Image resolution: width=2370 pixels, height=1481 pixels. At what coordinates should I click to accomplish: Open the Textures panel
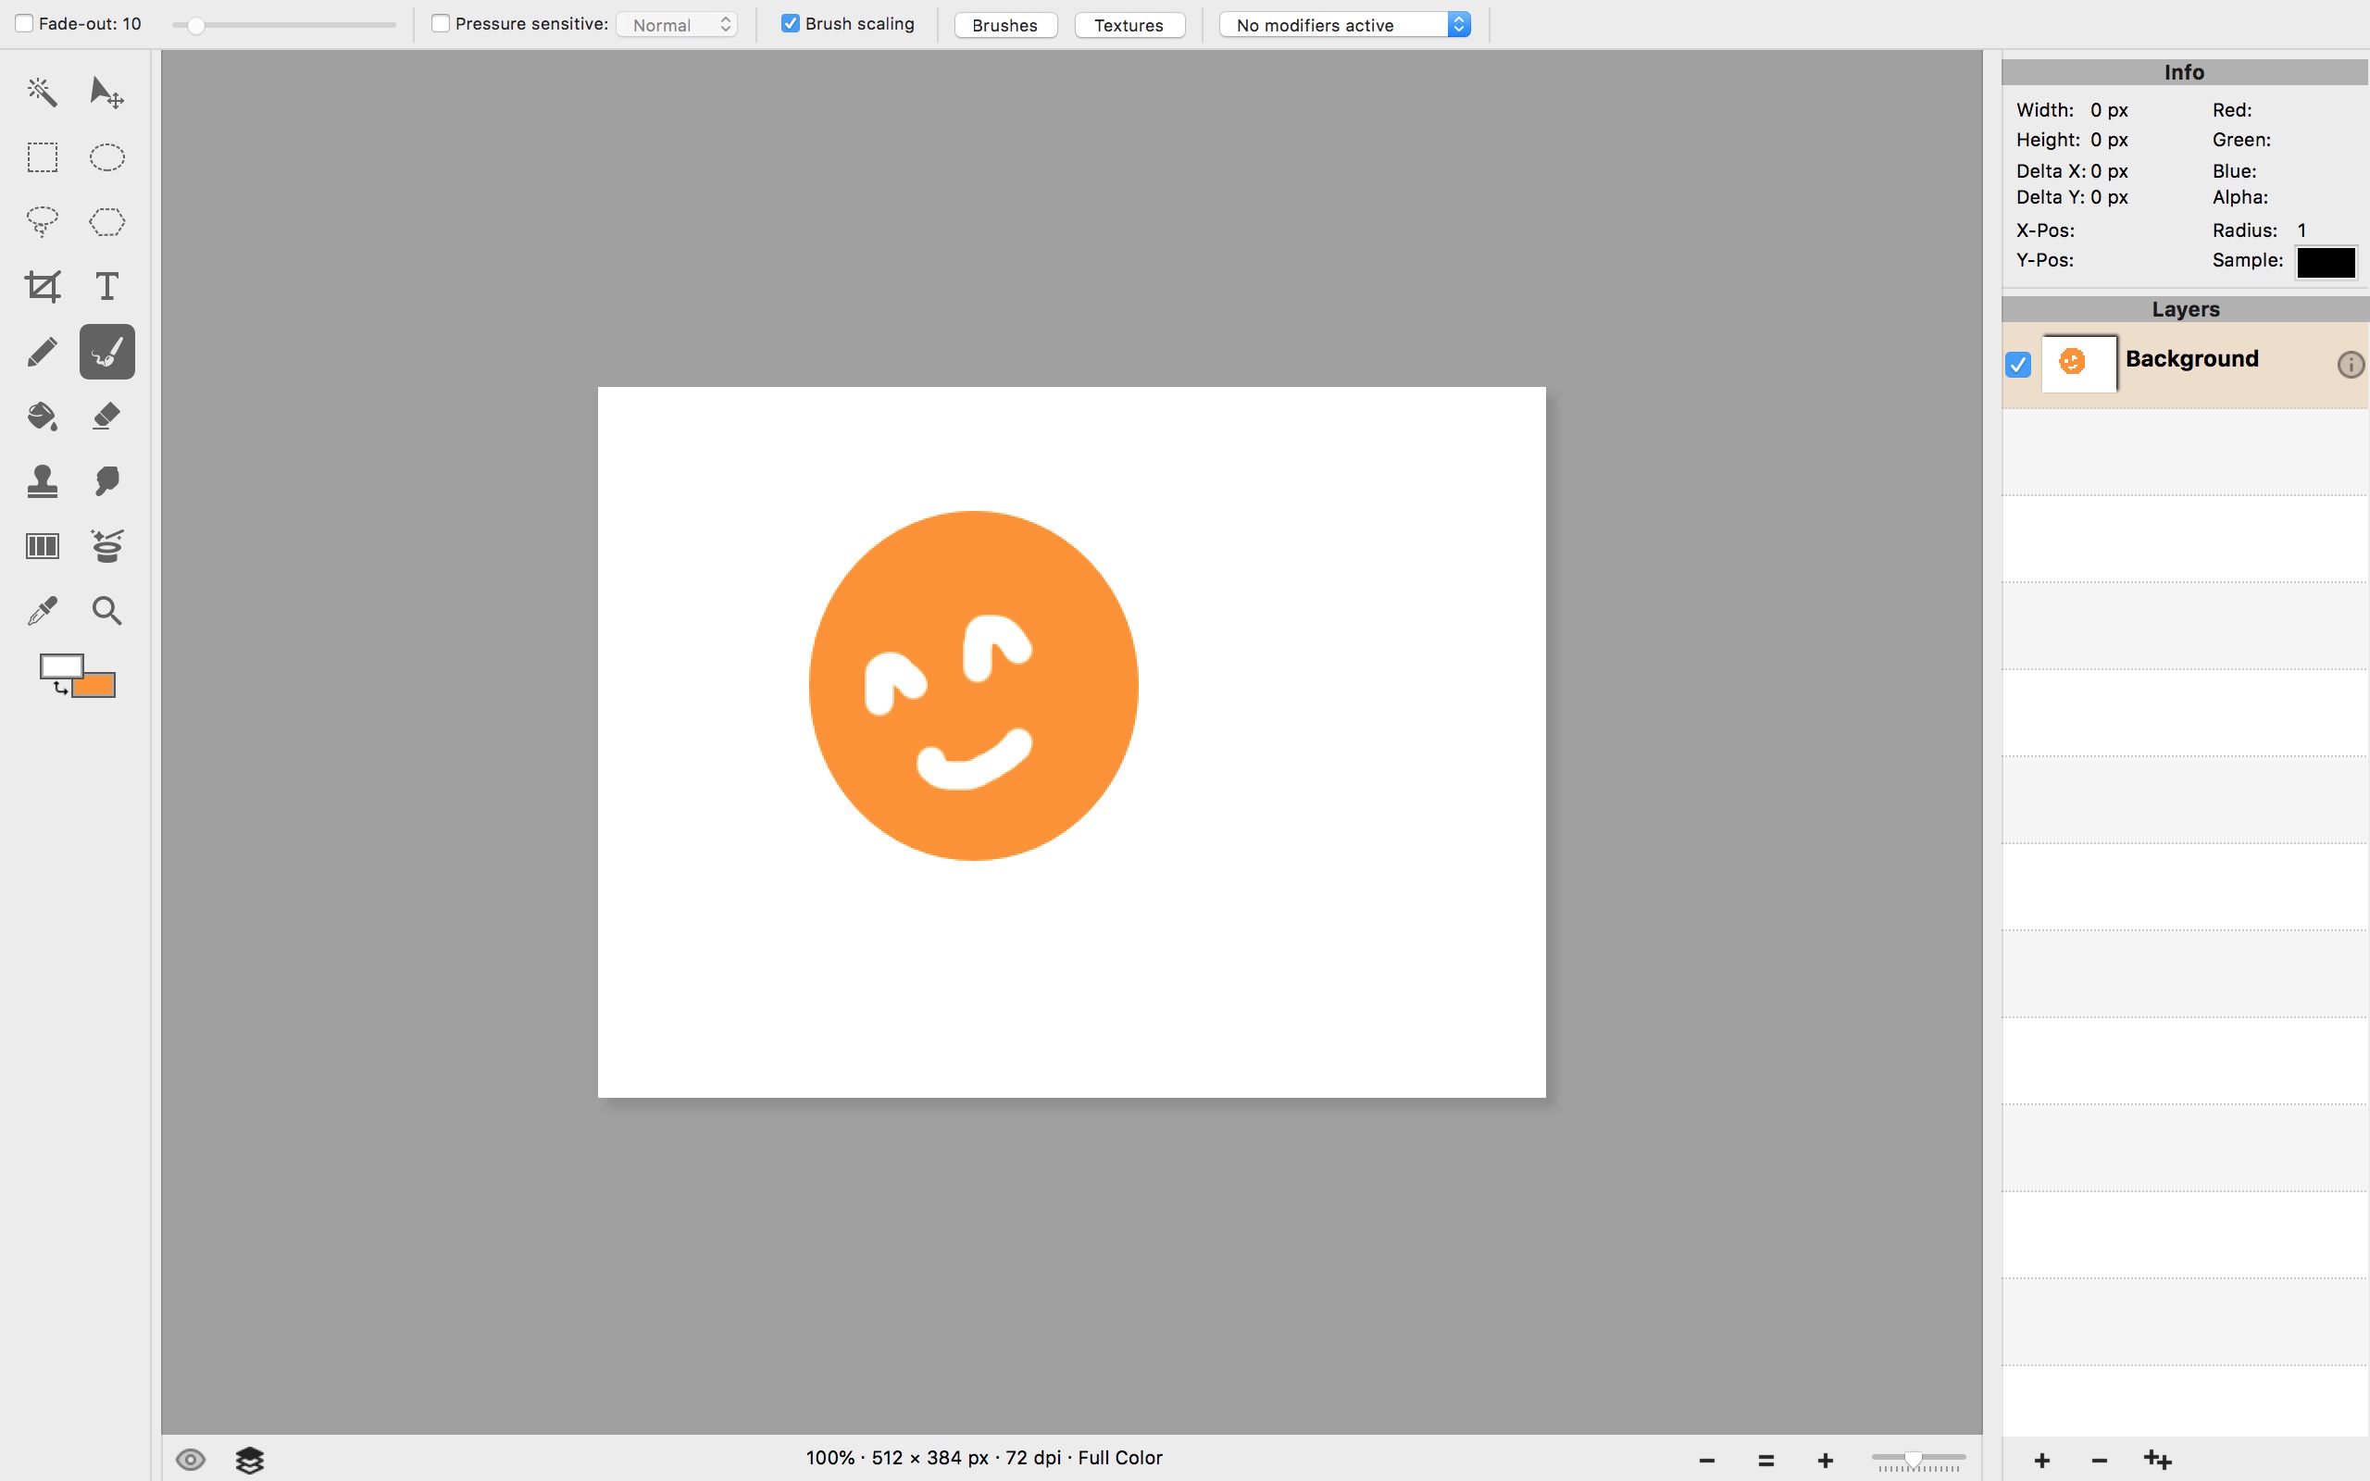[x=1129, y=24]
